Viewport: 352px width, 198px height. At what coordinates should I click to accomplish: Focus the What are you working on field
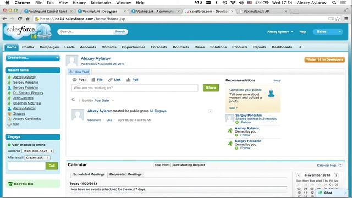click(135, 88)
